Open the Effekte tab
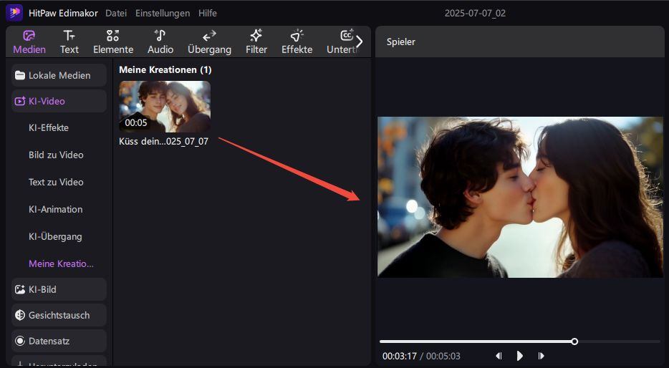 point(297,42)
